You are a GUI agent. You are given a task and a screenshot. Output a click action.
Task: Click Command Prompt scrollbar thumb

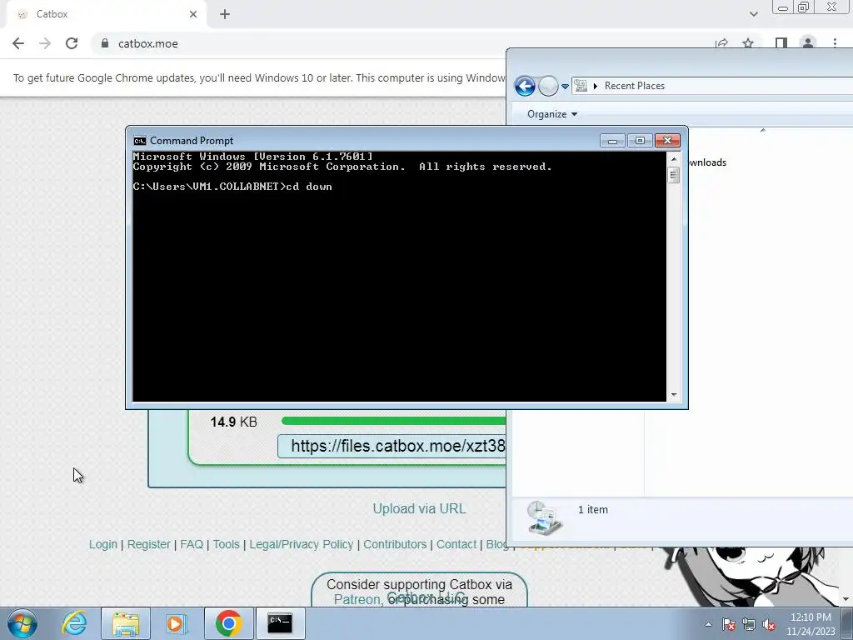click(x=674, y=175)
